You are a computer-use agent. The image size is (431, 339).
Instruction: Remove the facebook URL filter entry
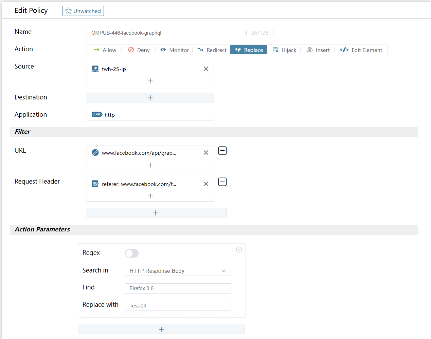pyautogui.click(x=206, y=153)
